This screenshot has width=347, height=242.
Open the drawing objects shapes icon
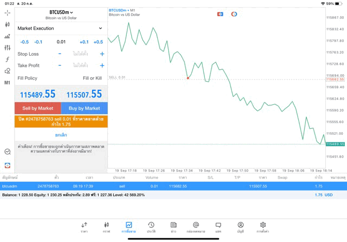pos(7,71)
